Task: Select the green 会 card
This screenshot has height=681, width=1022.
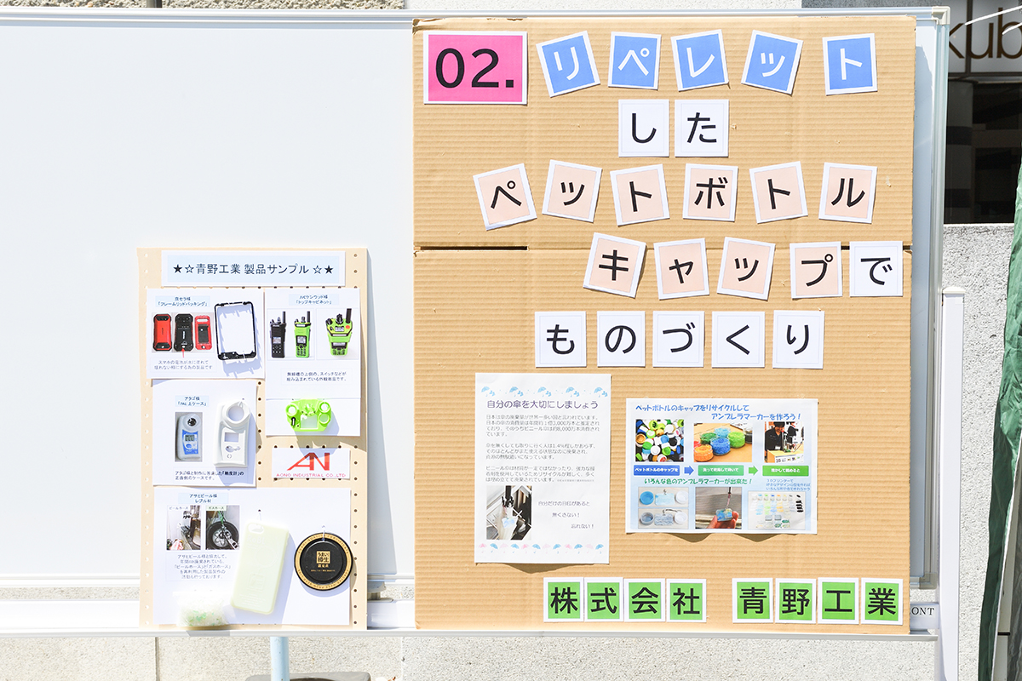Action: coord(645,600)
